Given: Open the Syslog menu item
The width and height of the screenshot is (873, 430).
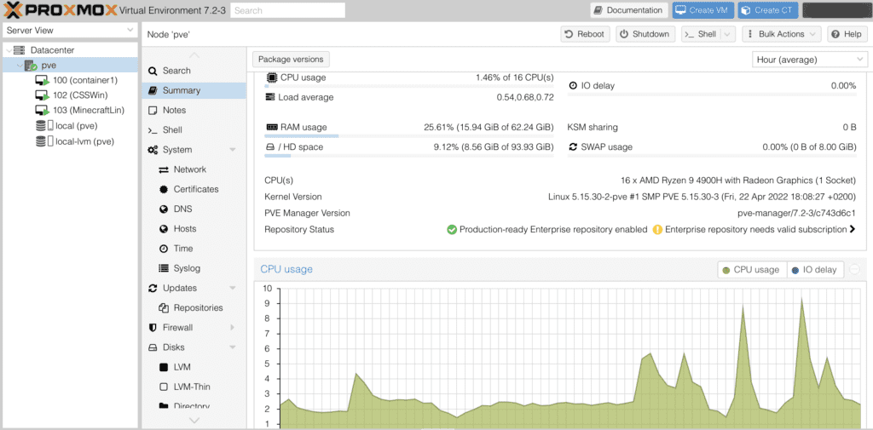Looking at the screenshot, I should point(194,268).
